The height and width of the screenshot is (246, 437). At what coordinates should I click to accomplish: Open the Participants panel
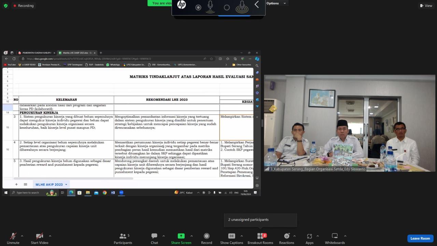[123, 238]
